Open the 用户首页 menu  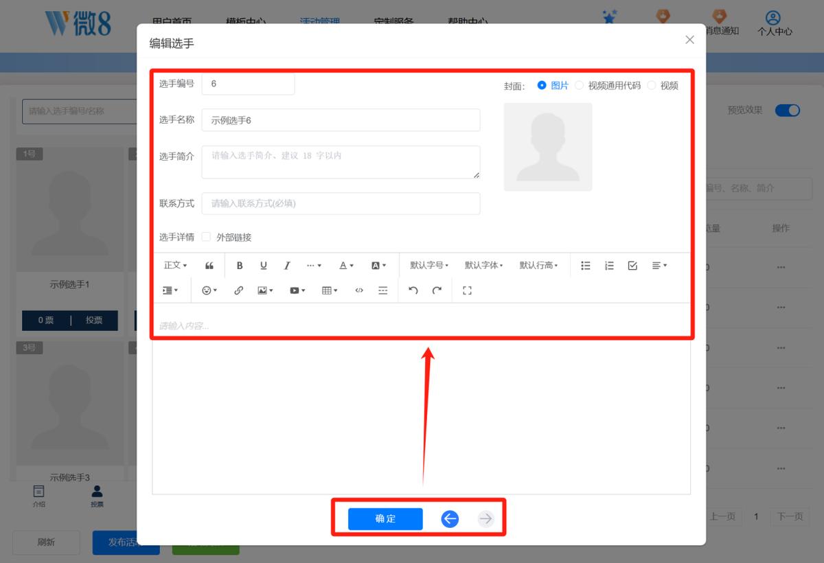coord(172,22)
